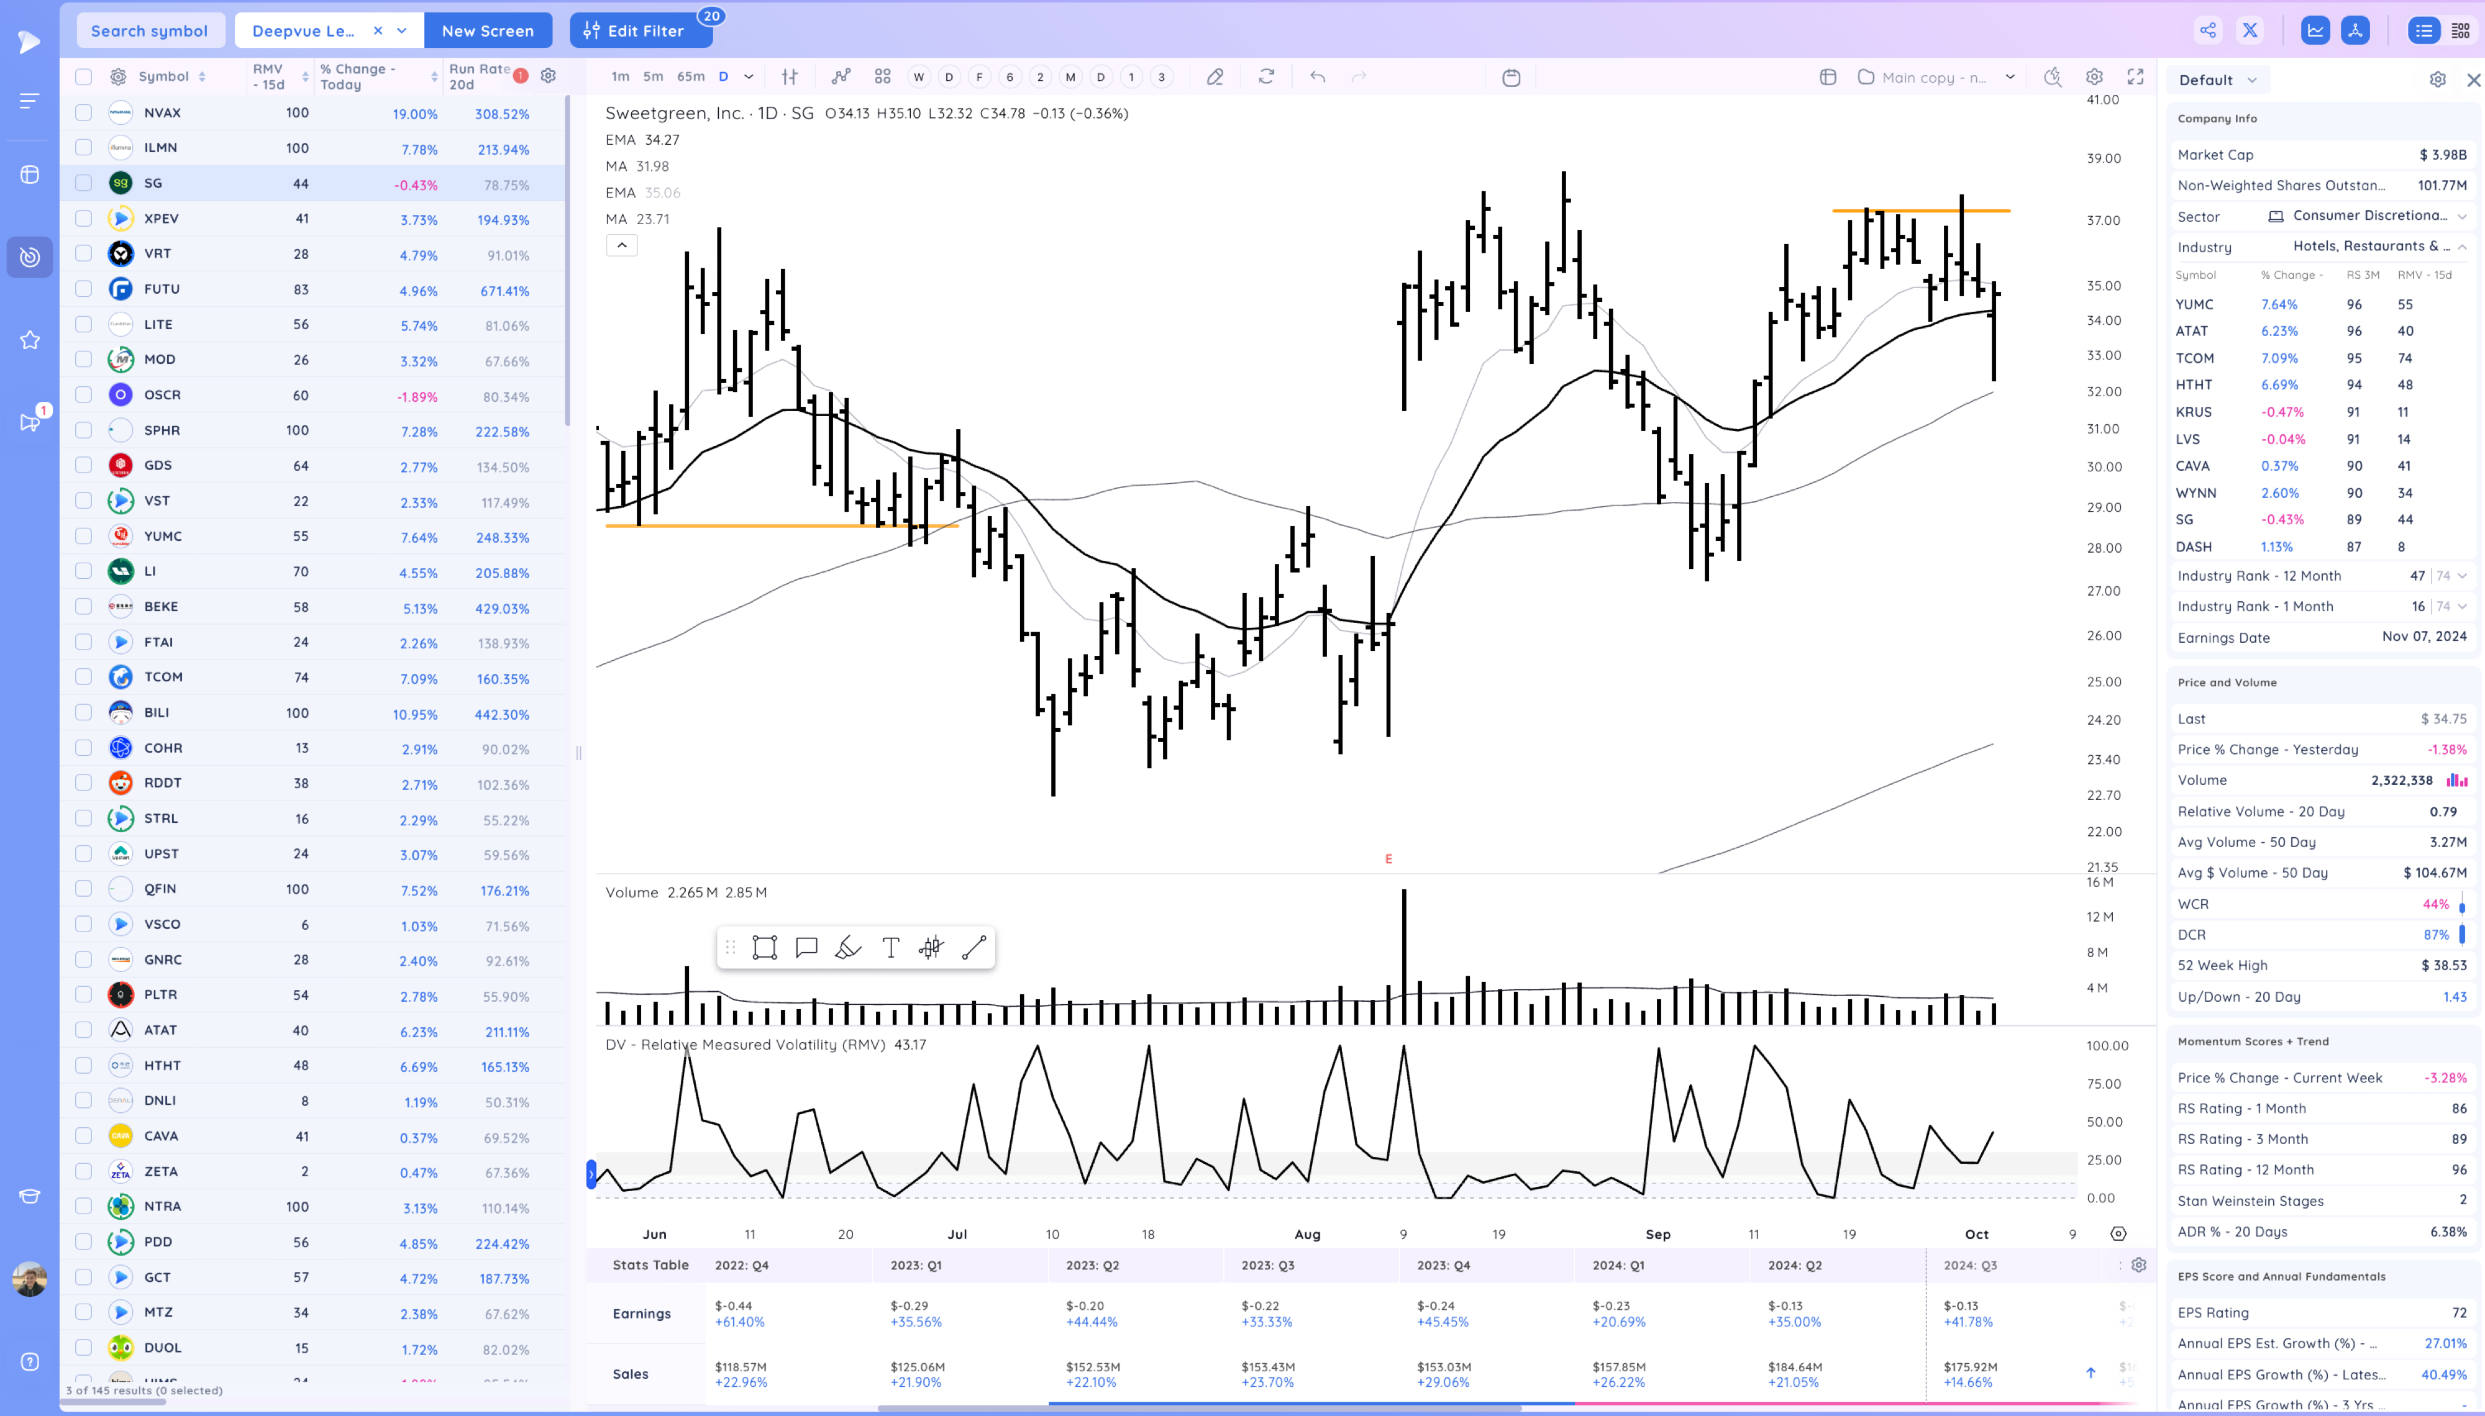Click the trend line drawing tool
Image resolution: width=2485 pixels, height=1416 pixels.
(973, 947)
